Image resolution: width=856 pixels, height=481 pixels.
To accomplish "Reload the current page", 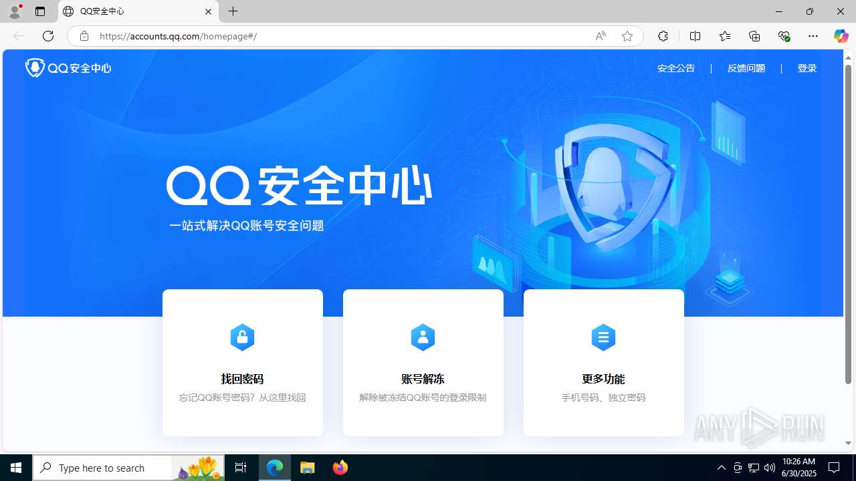I will tap(48, 36).
